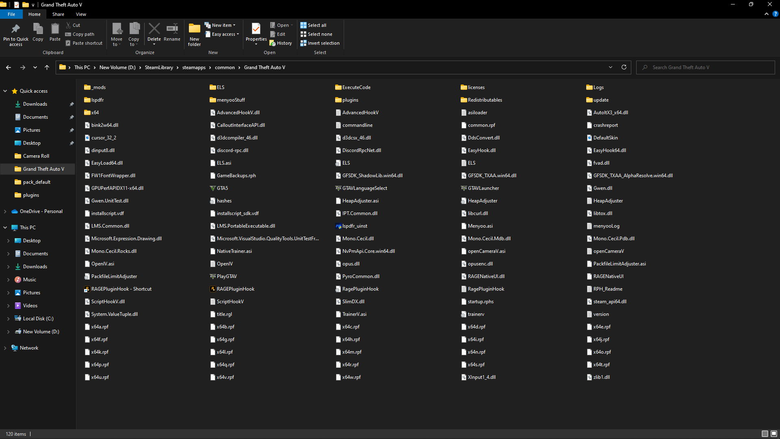This screenshot has height=439, width=780.
Task: Switch to large icons view in status bar
Action: (x=774, y=434)
